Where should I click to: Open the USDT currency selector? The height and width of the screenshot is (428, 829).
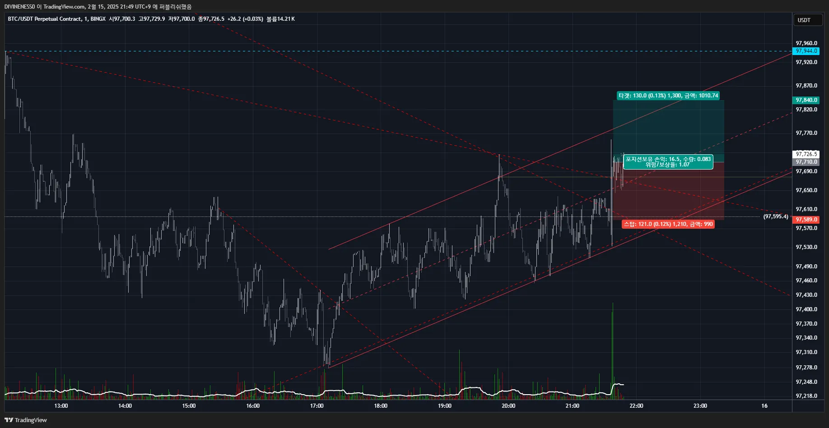808,20
